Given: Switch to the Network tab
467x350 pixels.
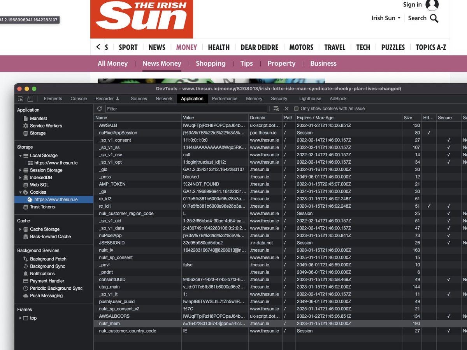Looking at the screenshot, I should (164, 99).
